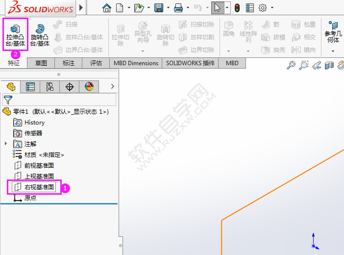Switch to the MBD tab
Image resolution: width=344 pixels, height=255 pixels.
click(x=232, y=63)
